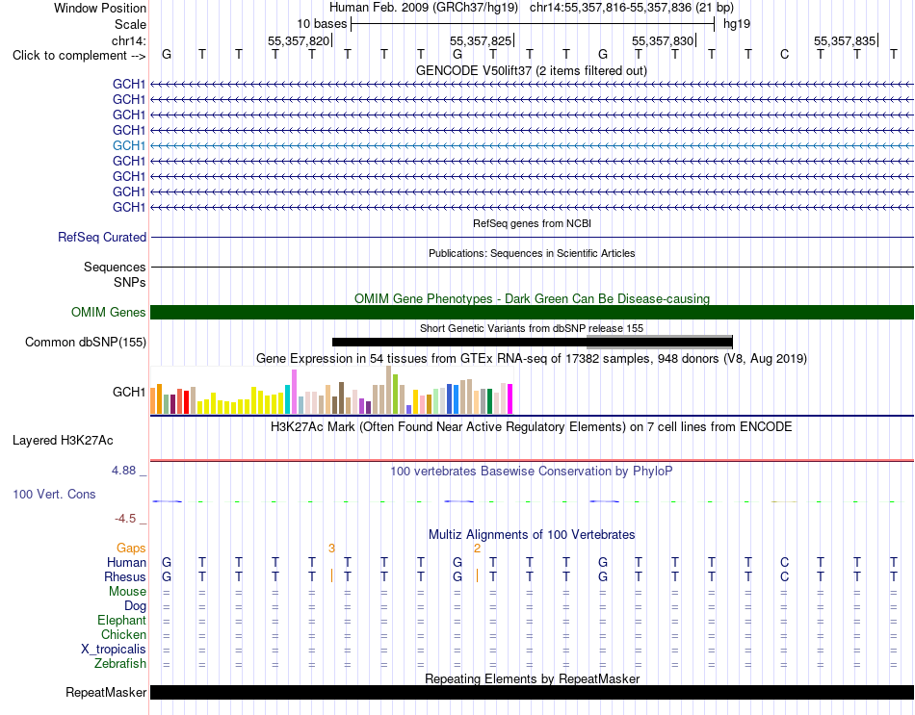
Task: Click the chr14: ruler label
Action: tap(128, 40)
